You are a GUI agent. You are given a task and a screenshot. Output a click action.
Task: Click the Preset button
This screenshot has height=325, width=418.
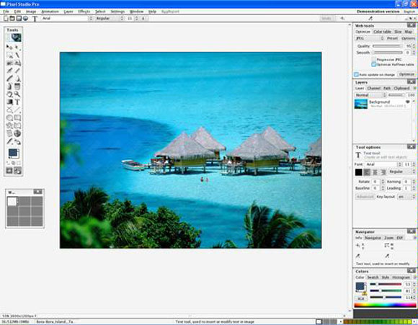(392, 38)
